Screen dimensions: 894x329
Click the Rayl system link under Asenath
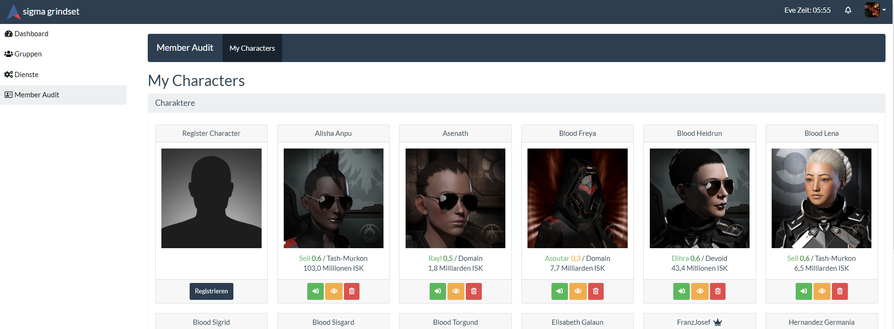[x=435, y=258]
